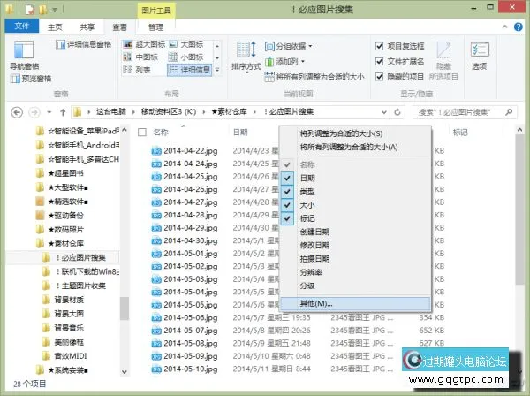Expand chevron after 这台电脑 in address bar
The height and width of the screenshot is (396, 530).
[133, 112]
